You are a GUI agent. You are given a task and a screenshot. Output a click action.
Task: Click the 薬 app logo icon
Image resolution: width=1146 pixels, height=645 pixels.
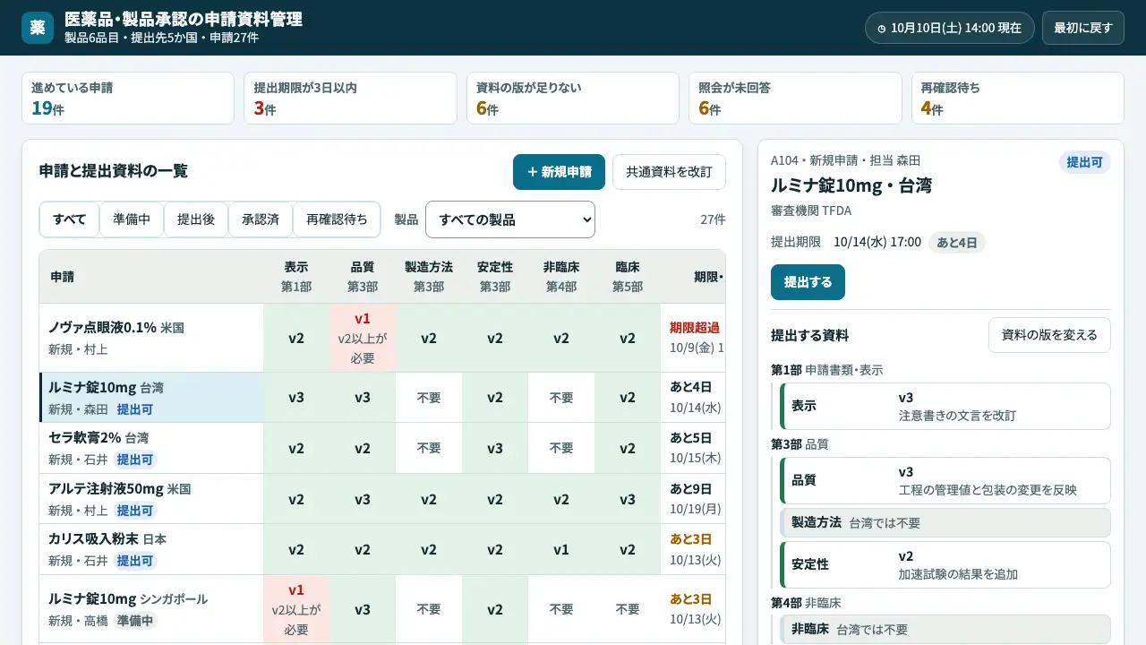[x=38, y=28]
